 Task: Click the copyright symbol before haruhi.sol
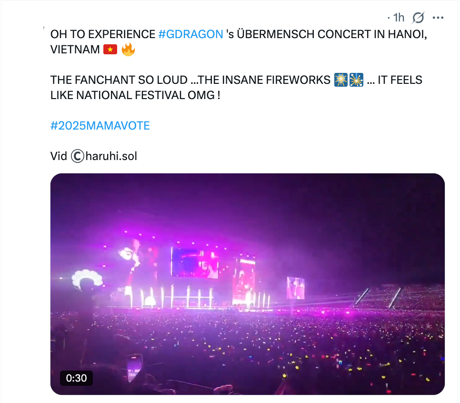click(78, 156)
